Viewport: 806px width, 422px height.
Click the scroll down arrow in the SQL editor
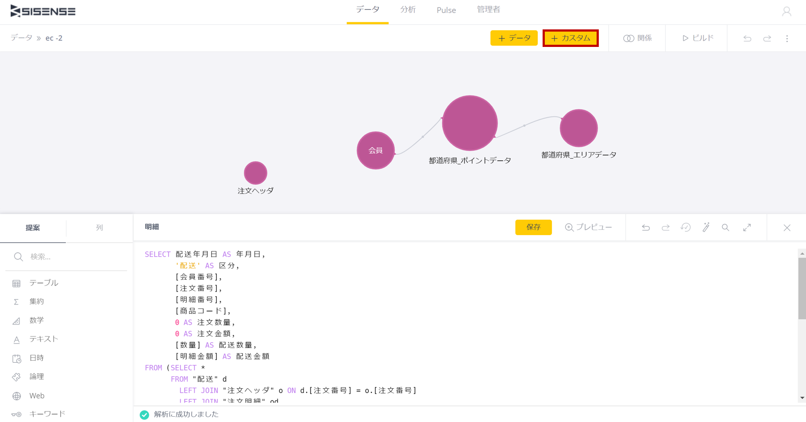802,398
